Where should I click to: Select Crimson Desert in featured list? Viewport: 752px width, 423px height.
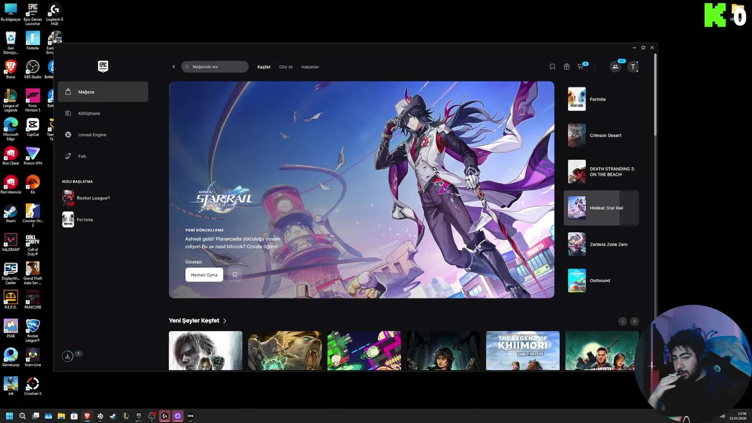pos(601,135)
